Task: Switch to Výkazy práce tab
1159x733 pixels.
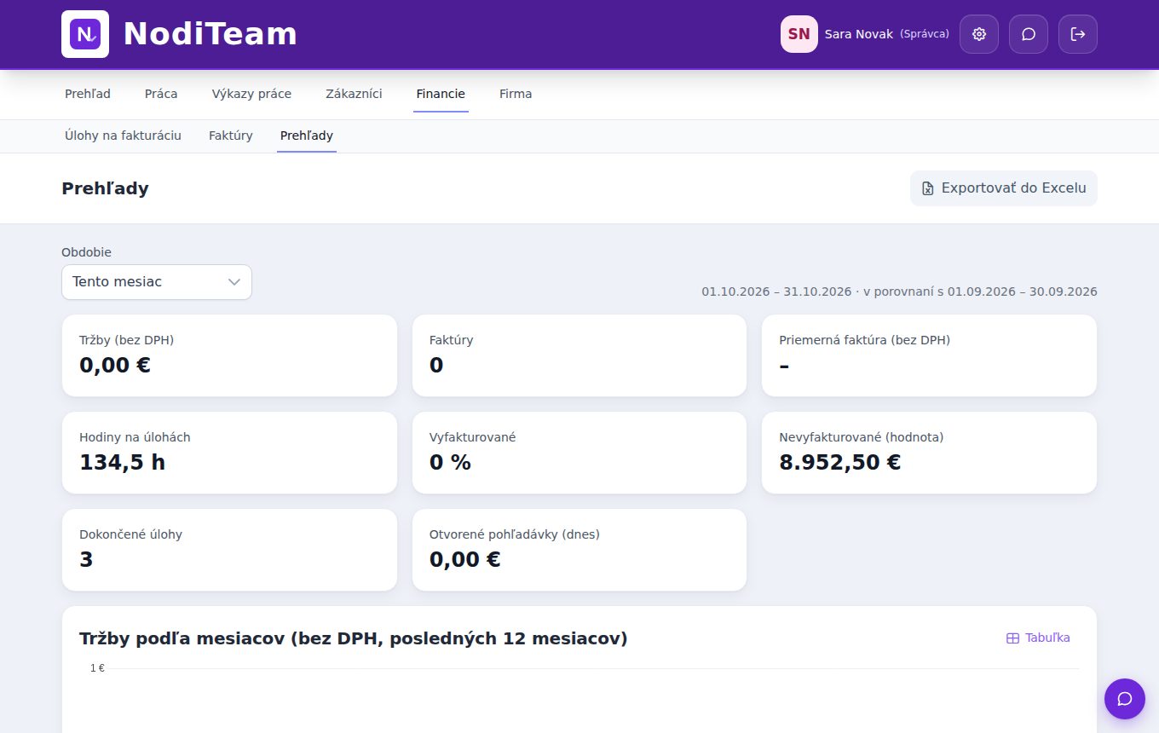Action: point(251,94)
